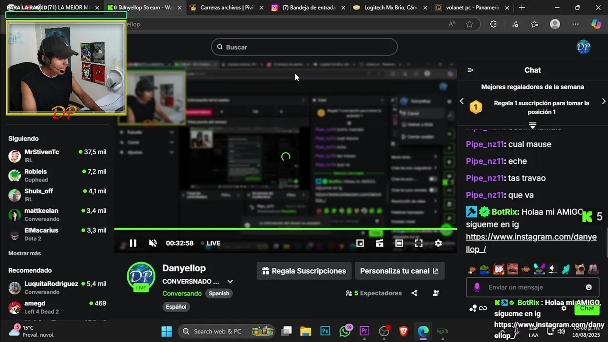Open ElMacarius channel in Siguiendo
608x342 pixels.
[57, 234]
